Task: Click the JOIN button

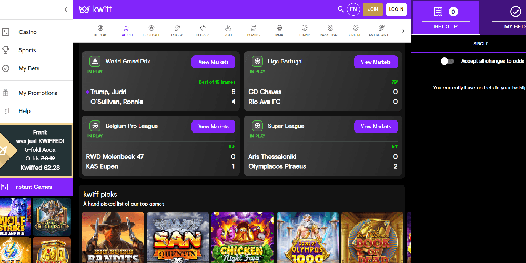Action: [x=373, y=9]
